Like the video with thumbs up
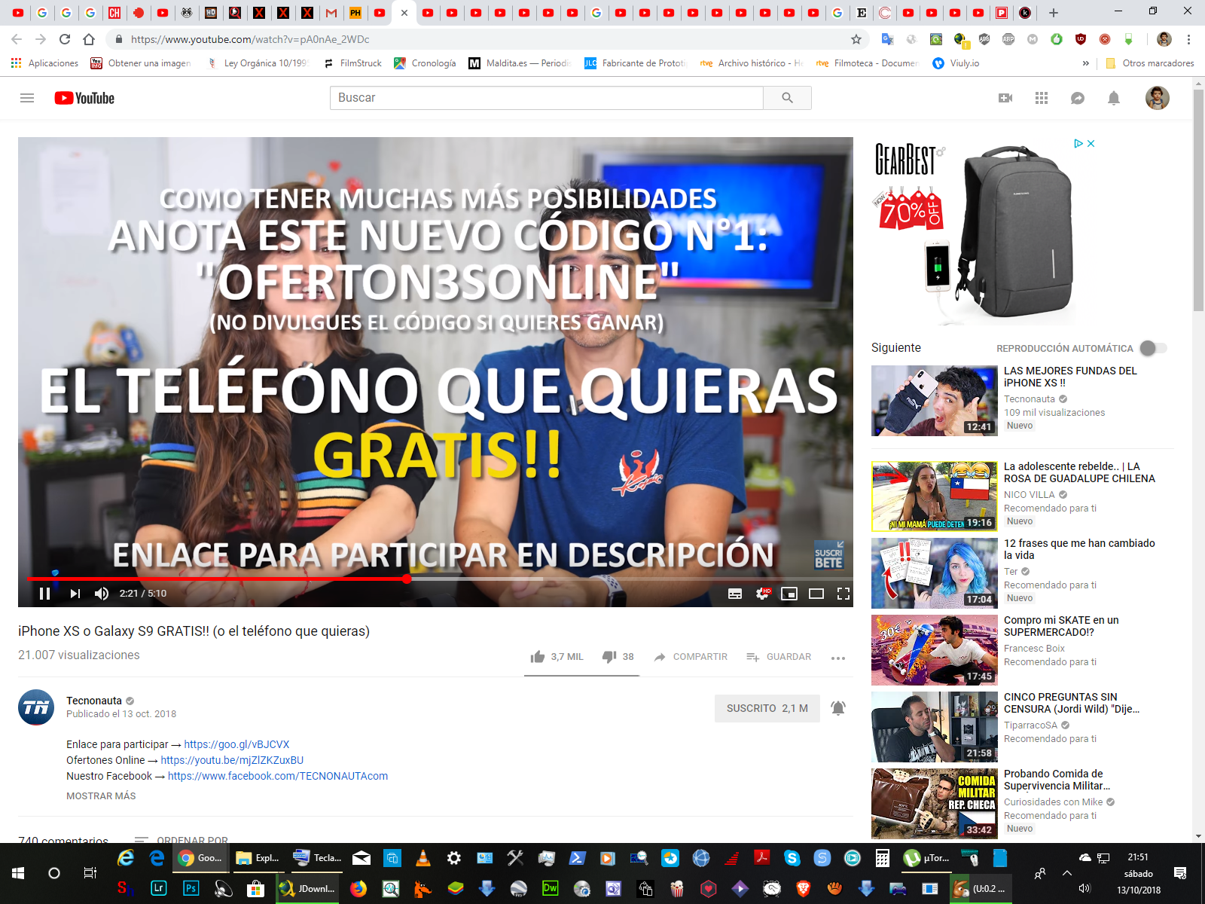 (x=538, y=657)
